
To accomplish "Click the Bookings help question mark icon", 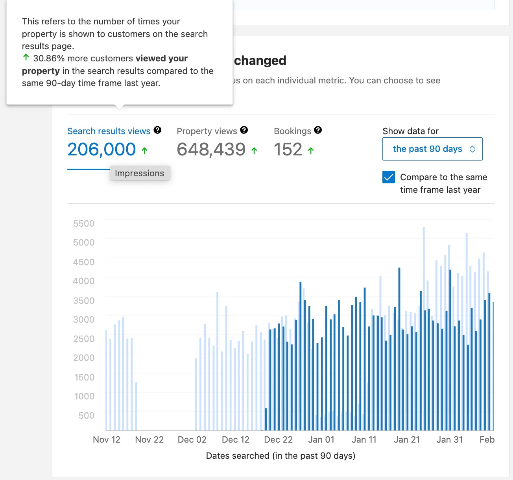I will pyautogui.click(x=318, y=130).
